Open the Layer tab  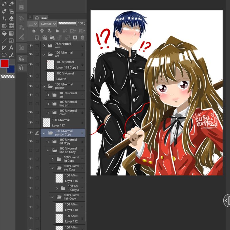tap(42, 18)
